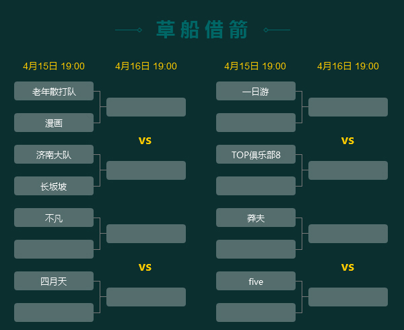Image resolution: width=404 pixels, height=330 pixels.
Task: Click empty slot below 莽夫
Action: [256, 249]
